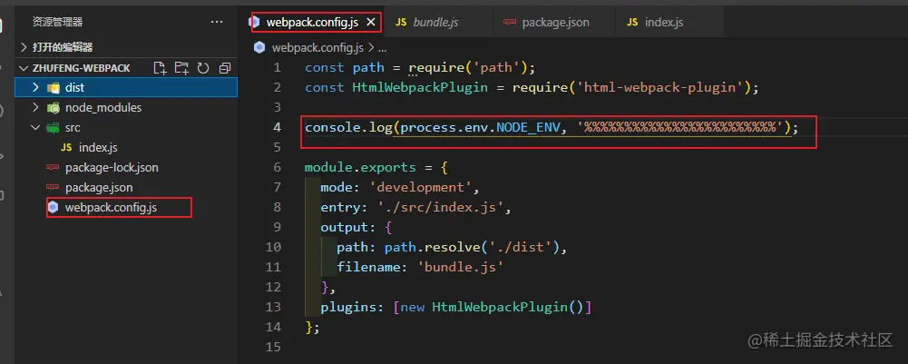Click the webpack icon beside webpack.config.js in explorer

click(x=54, y=208)
